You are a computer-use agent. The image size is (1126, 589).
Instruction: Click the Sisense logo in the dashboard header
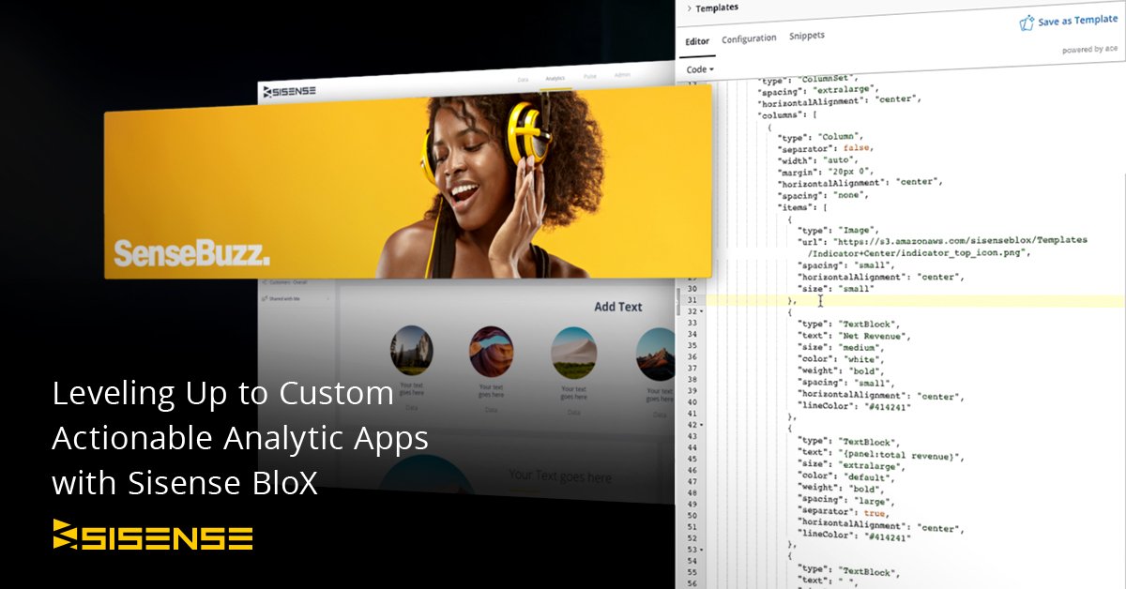[x=290, y=91]
